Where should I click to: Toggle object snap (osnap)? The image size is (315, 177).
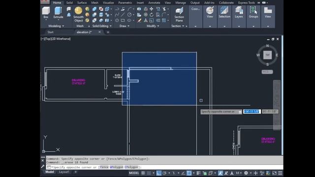(189, 173)
